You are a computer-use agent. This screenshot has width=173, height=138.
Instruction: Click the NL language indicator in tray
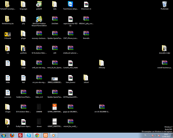point(145,135)
